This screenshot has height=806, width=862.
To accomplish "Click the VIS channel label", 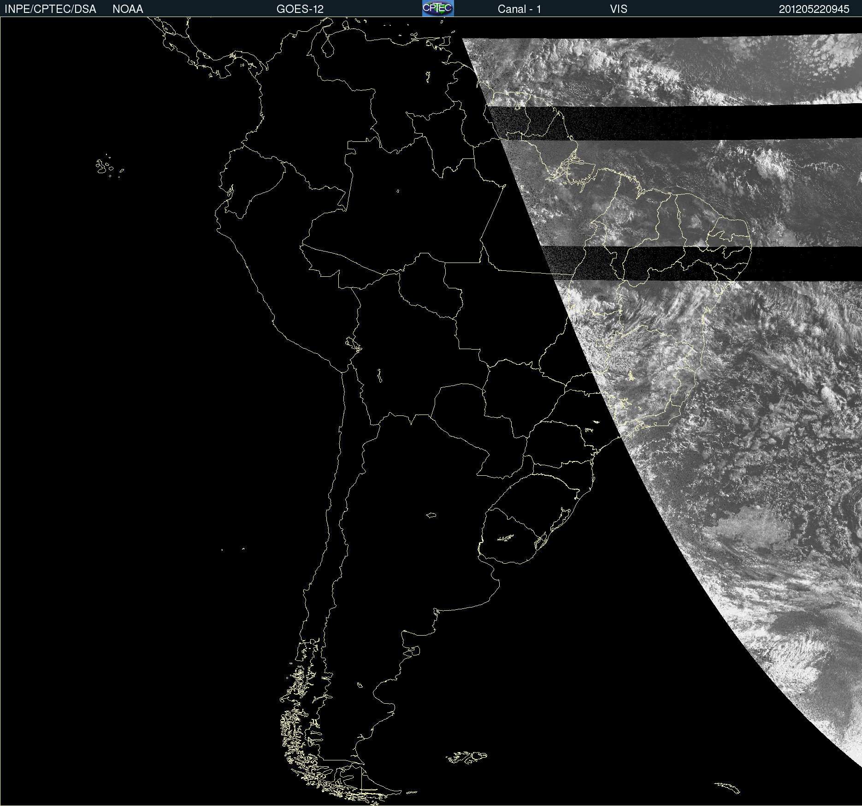I will pos(618,9).
